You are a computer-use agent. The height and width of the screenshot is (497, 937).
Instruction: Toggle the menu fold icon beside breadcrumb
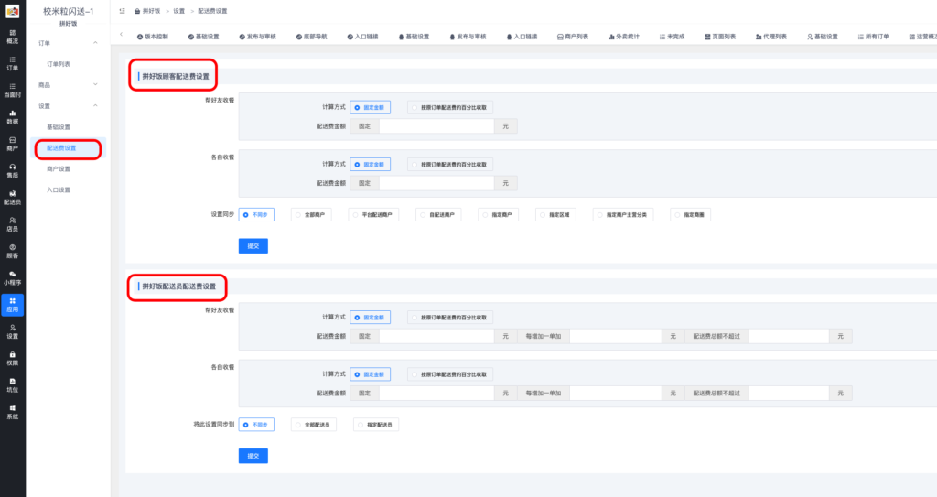tap(122, 11)
